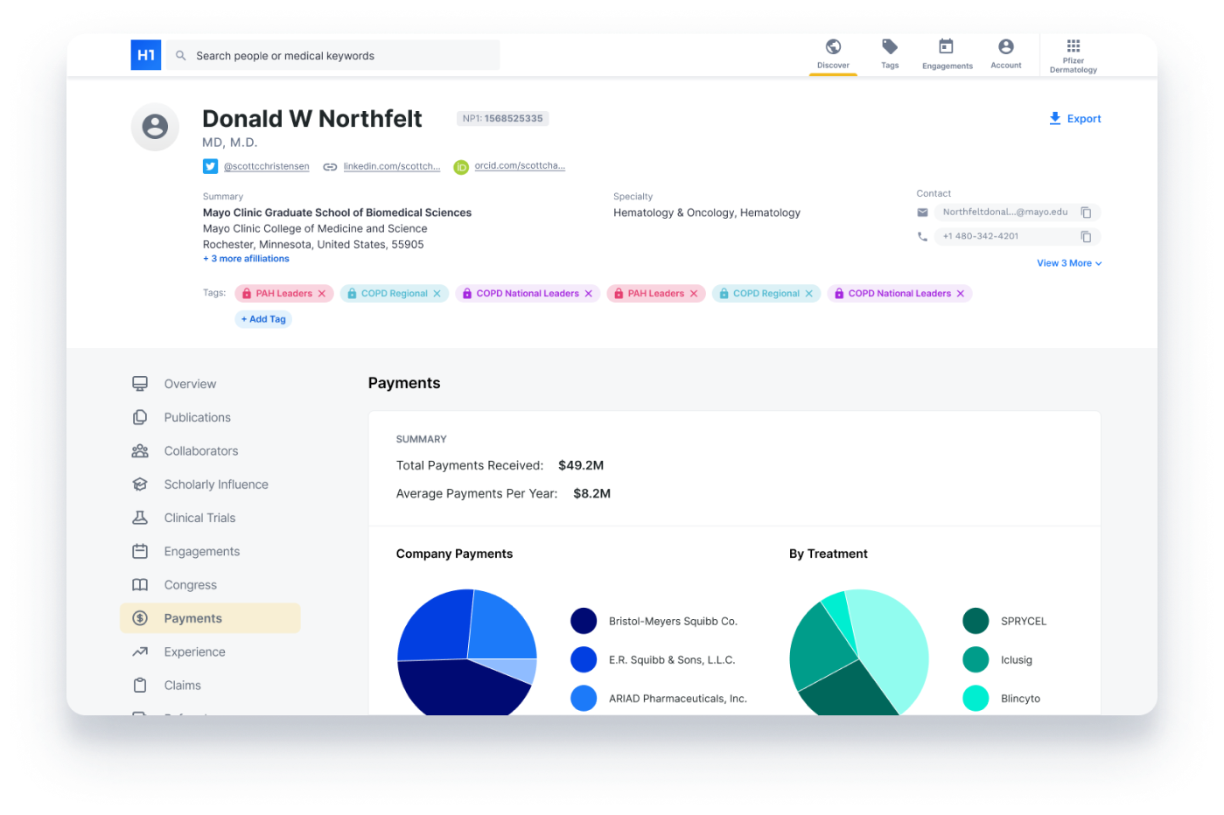Select Bristol-Meyers Squibb Co. legend swatch
The image size is (1224, 815).
[584, 621]
